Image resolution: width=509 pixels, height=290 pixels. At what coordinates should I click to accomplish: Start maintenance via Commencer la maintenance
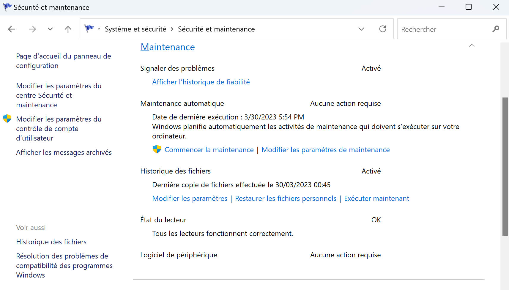click(x=209, y=150)
